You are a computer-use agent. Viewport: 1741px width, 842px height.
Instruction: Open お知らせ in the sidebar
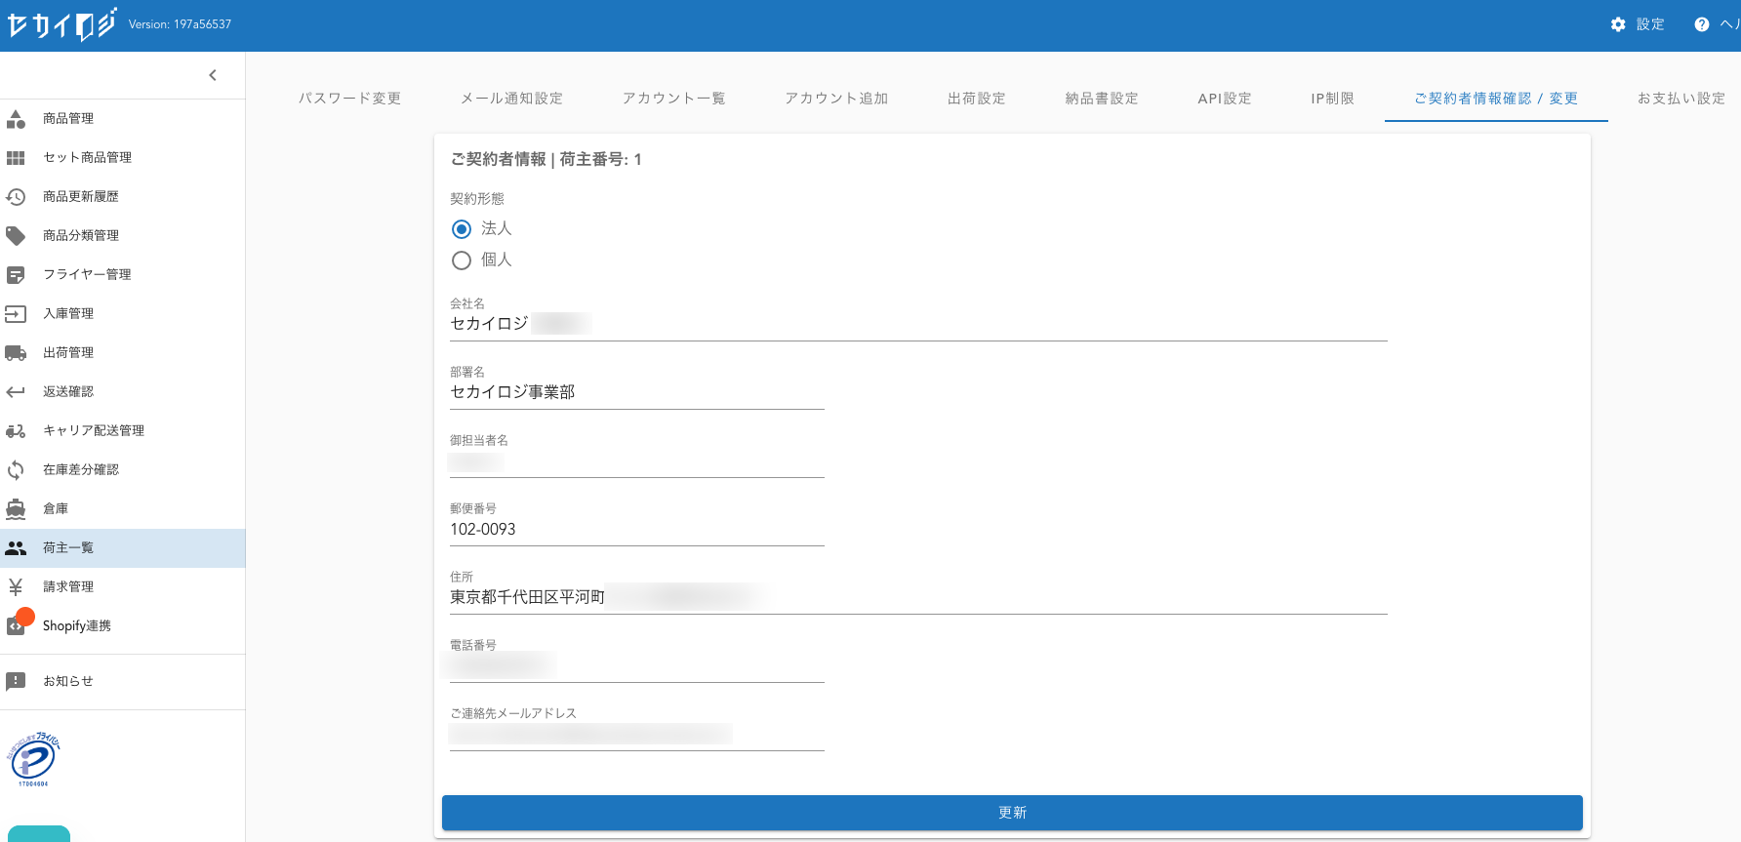coord(68,681)
